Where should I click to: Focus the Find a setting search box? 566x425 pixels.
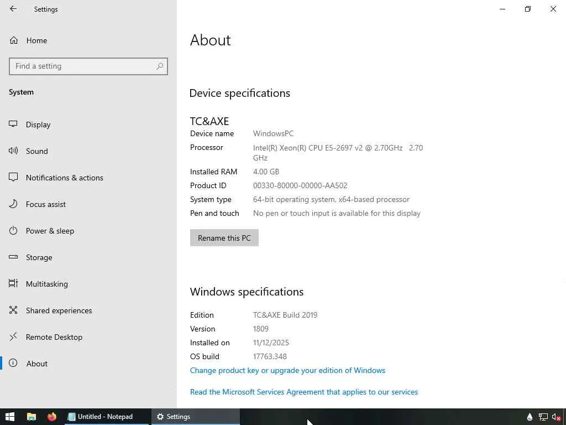tap(88, 66)
